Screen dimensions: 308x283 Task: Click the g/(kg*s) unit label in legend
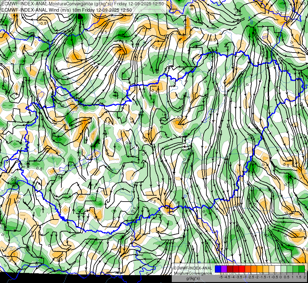pyautogui.click(x=193, y=278)
